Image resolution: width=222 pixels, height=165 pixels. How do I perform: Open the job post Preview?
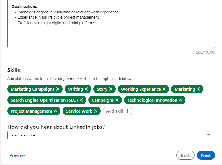[17, 155]
